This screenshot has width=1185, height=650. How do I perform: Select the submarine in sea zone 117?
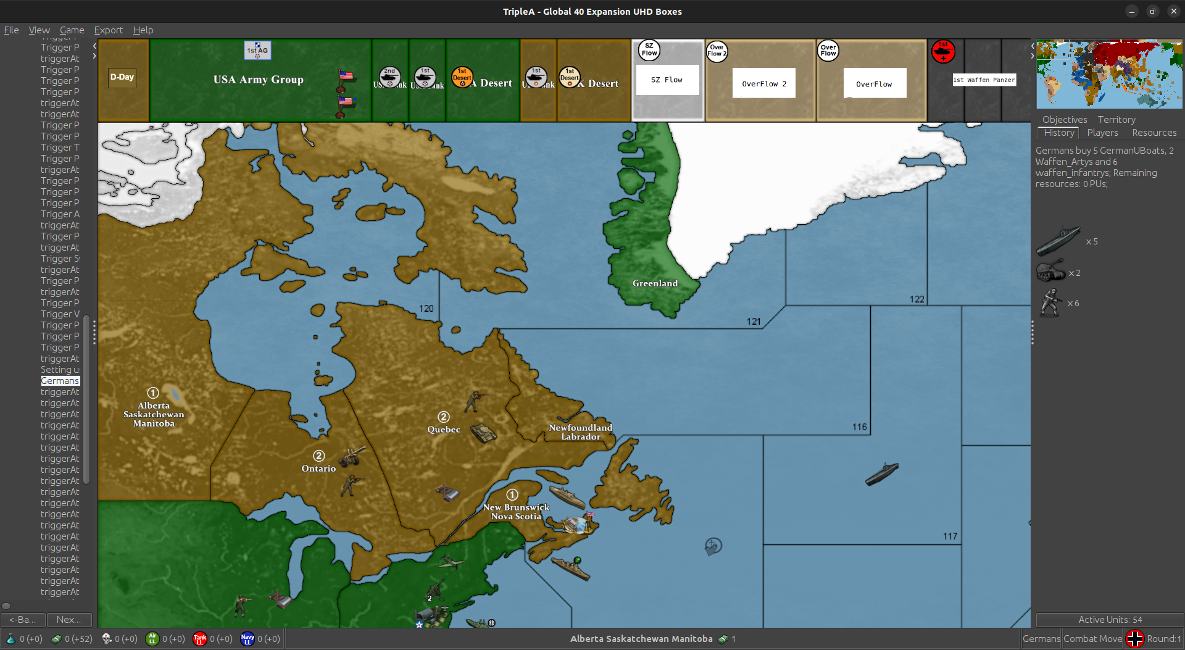coord(882,474)
